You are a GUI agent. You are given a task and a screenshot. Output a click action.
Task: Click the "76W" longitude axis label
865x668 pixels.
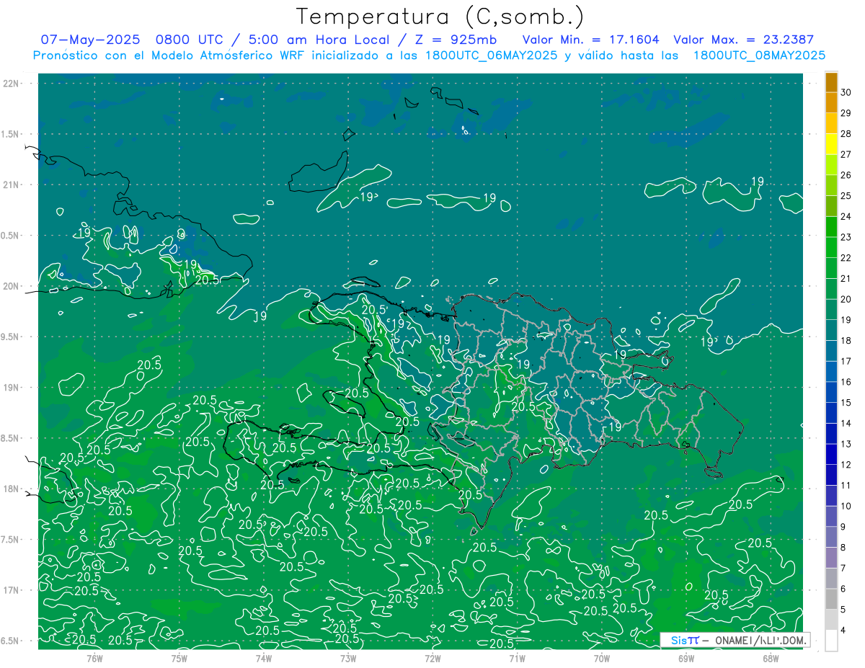click(94, 658)
